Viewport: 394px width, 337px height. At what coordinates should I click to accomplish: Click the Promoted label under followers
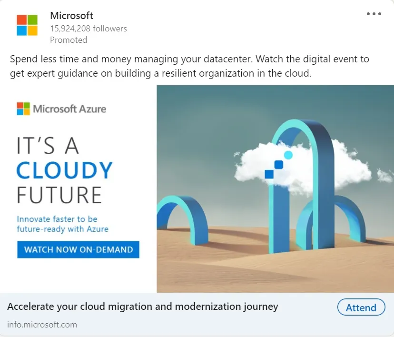69,40
